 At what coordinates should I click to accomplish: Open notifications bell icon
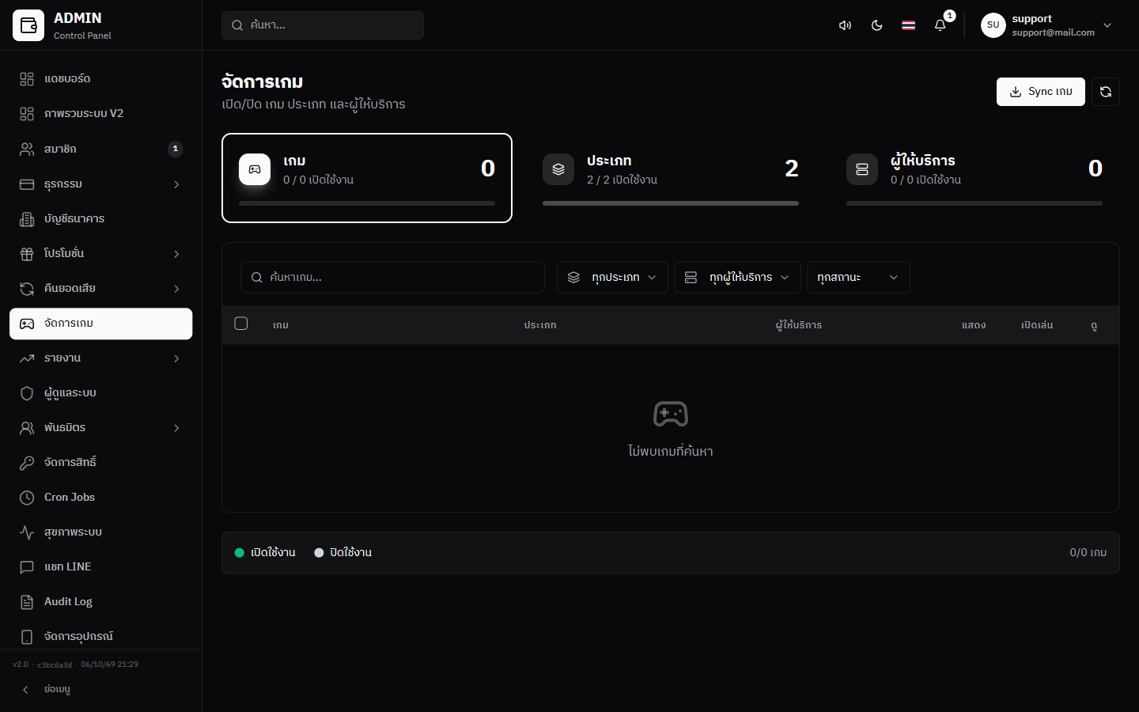click(x=940, y=25)
